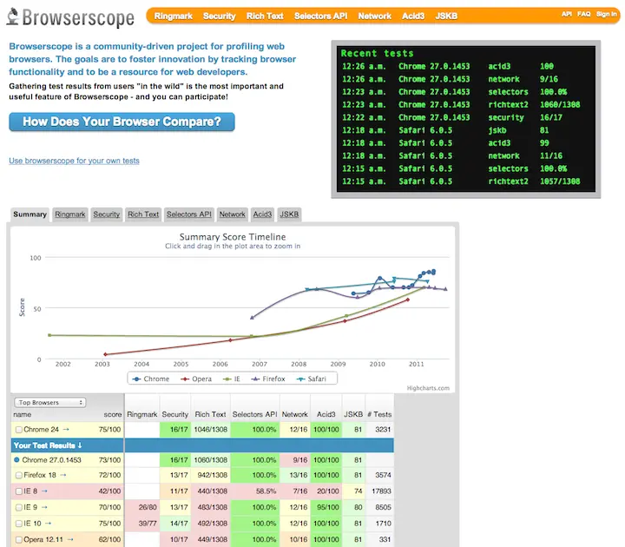Open Opera 12.11 details arrow
625x547 pixels.
click(70, 539)
